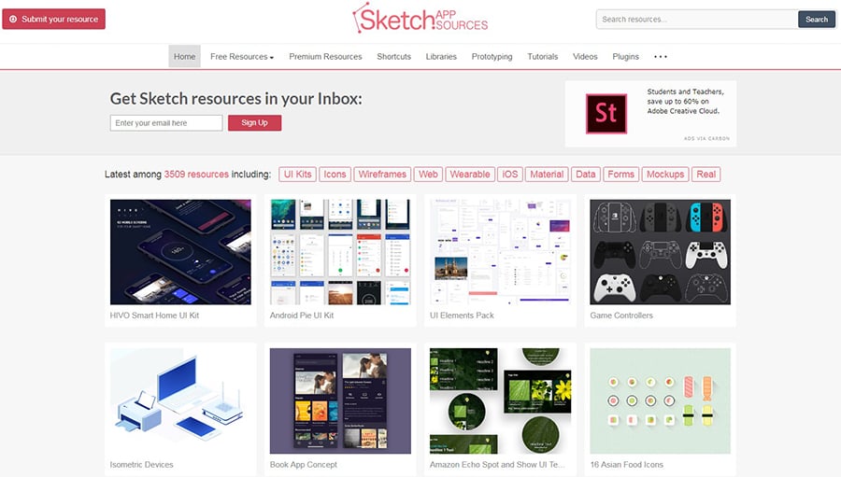Select the Home navigation tab

[x=185, y=56]
